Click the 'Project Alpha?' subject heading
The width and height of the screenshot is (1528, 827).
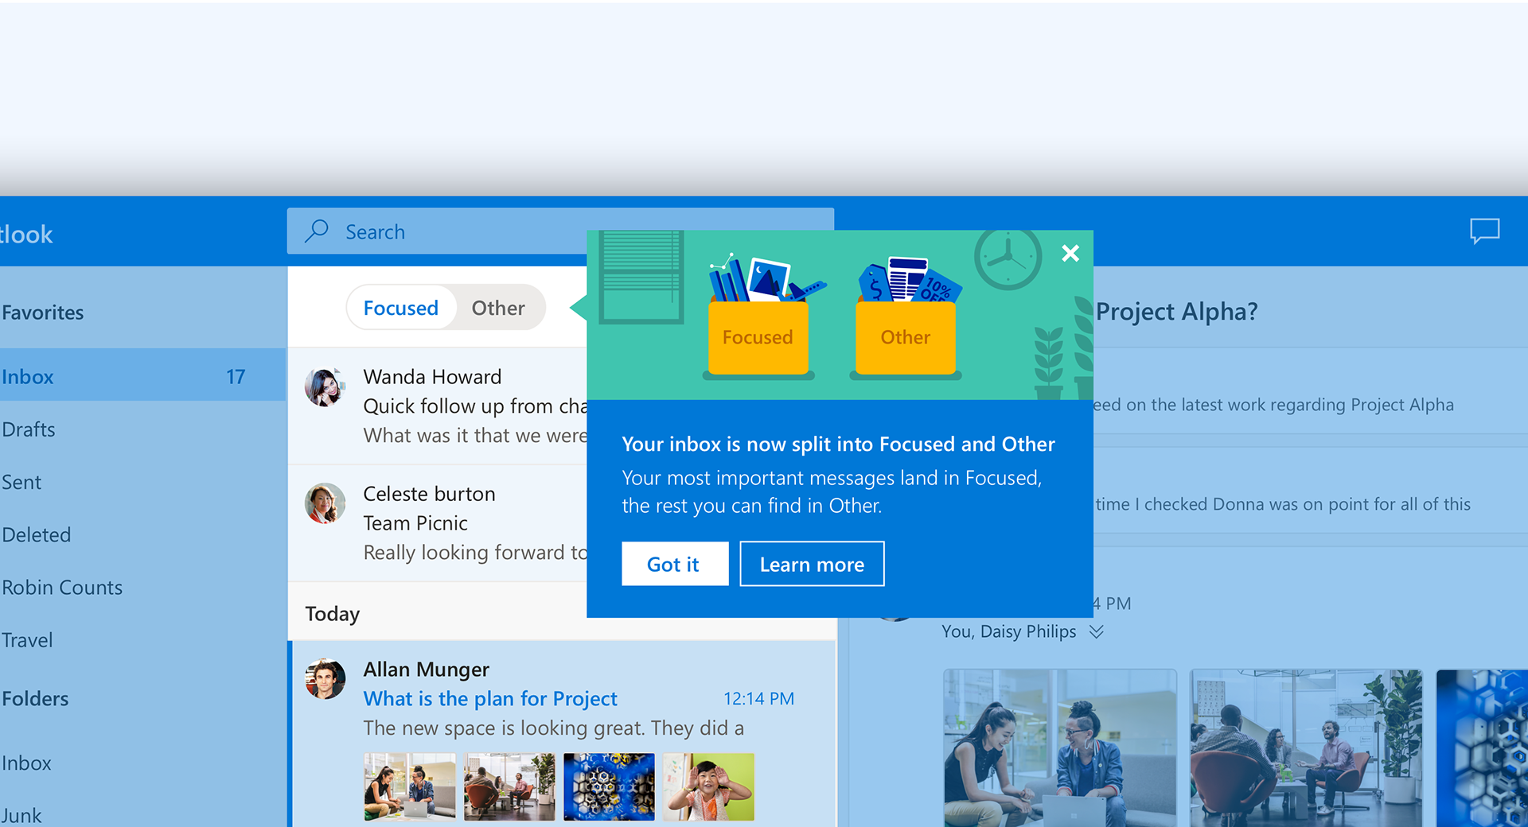pos(1176,312)
